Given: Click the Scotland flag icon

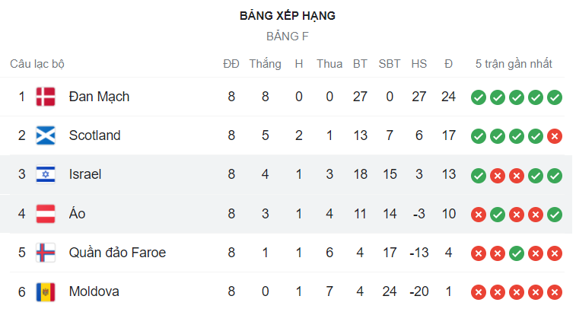Looking at the screenshot, I should pos(46,135).
